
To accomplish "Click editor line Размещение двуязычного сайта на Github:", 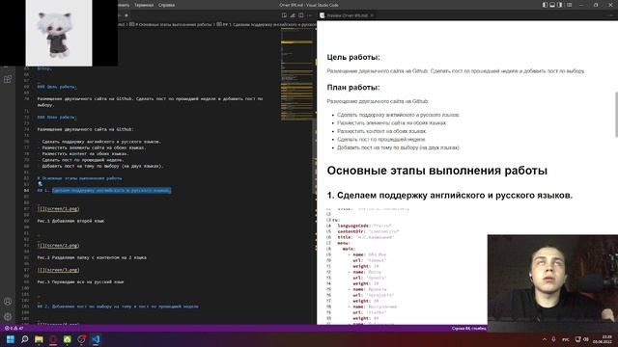I will click(86, 129).
